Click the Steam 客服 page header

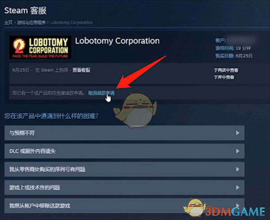25,10
